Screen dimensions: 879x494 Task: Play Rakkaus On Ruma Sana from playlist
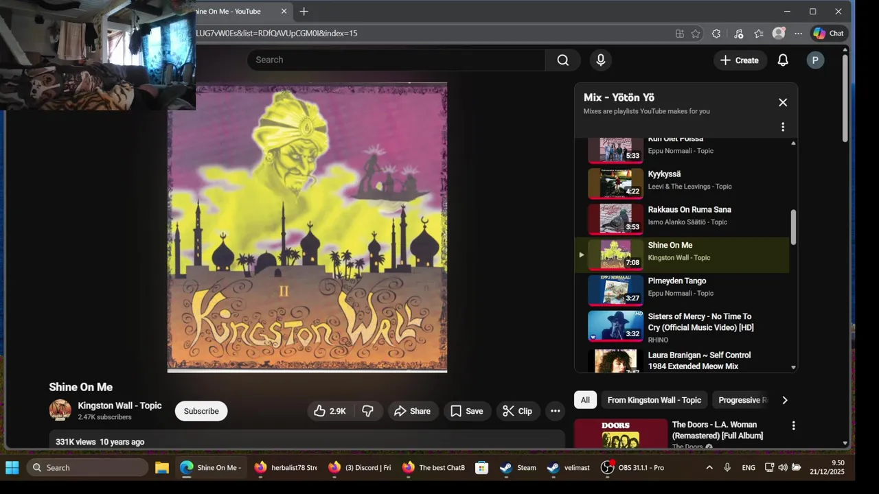click(682, 219)
